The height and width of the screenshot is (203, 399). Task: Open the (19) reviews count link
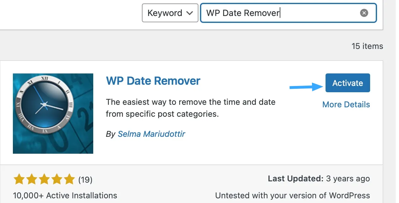pyautogui.click(x=85, y=179)
